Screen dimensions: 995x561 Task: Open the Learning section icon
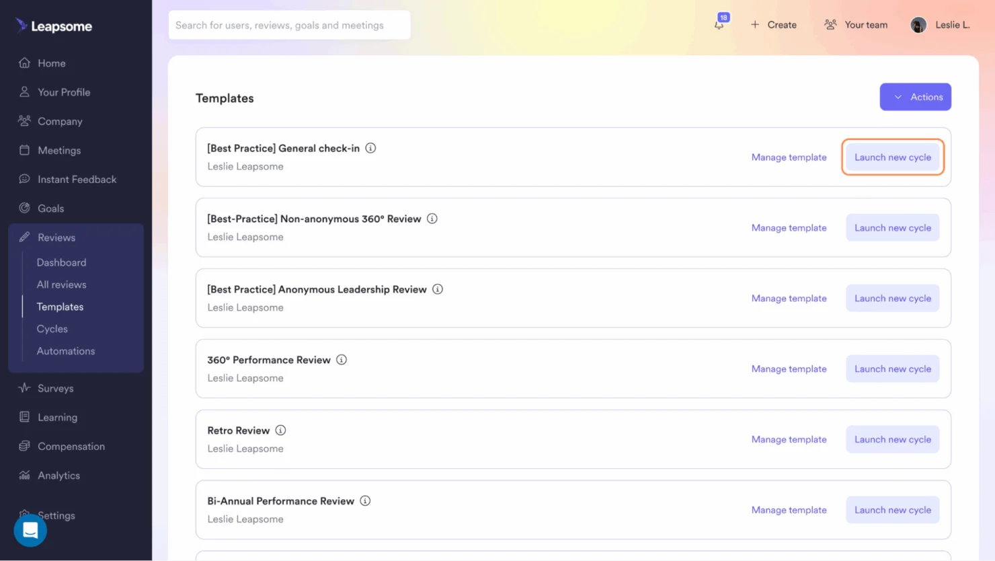tap(24, 417)
